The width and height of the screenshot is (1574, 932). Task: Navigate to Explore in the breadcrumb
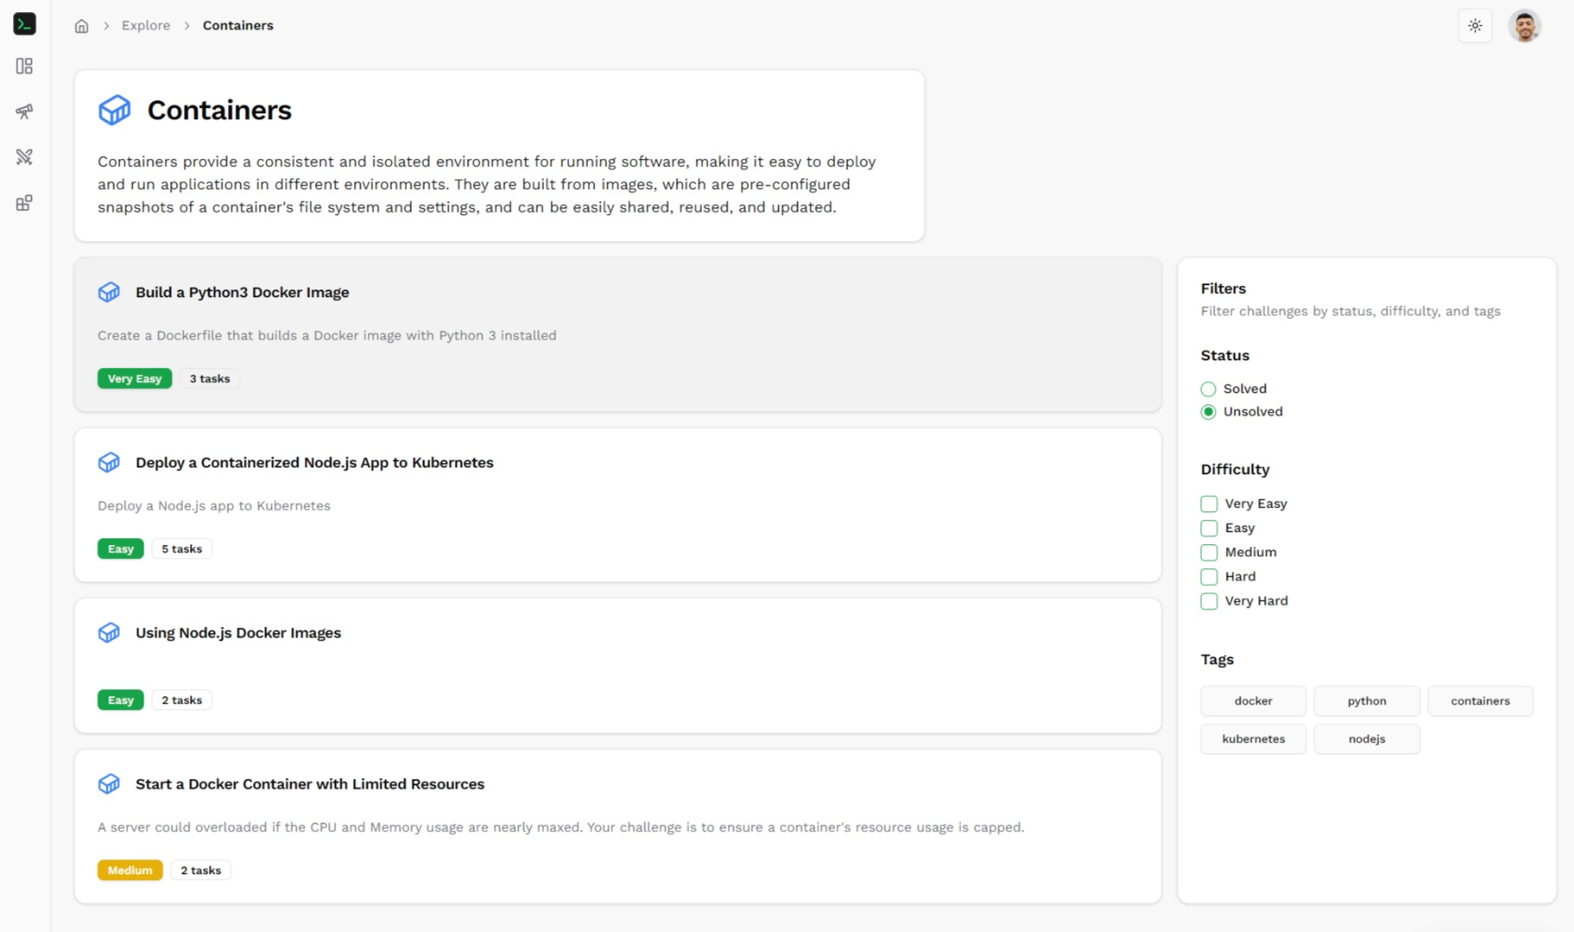click(x=146, y=26)
